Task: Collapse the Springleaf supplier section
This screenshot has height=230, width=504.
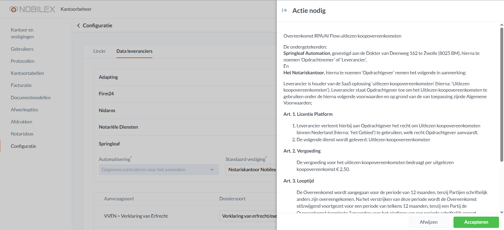Action: (x=109, y=144)
